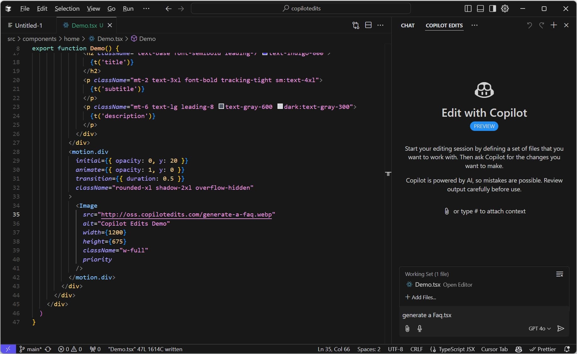This screenshot has width=577, height=354.
Task: Expand the editor overflow actions ellipsis
Action: [x=381, y=25]
